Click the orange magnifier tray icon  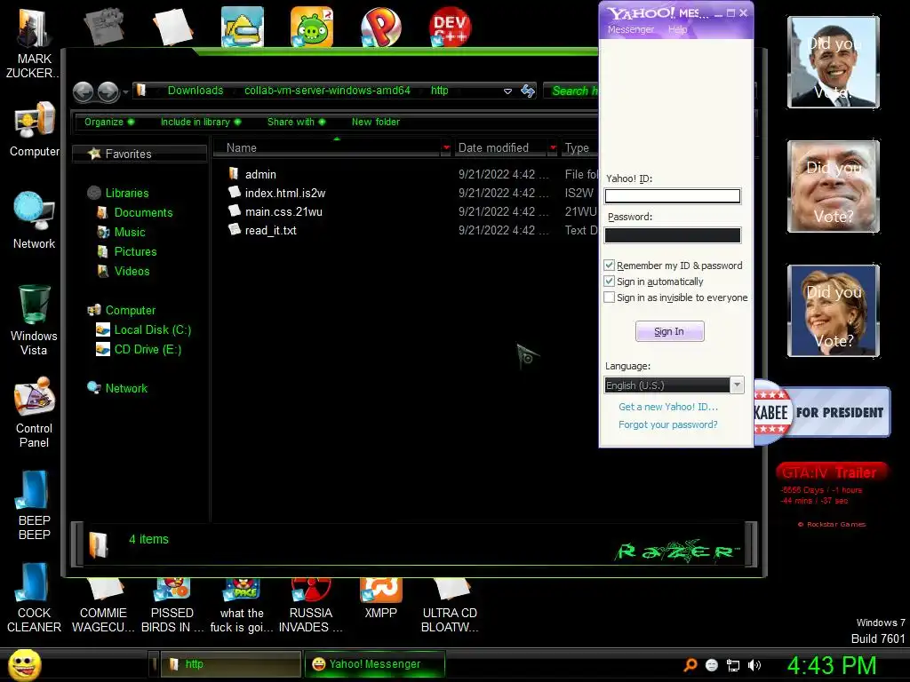(x=690, y=665)
